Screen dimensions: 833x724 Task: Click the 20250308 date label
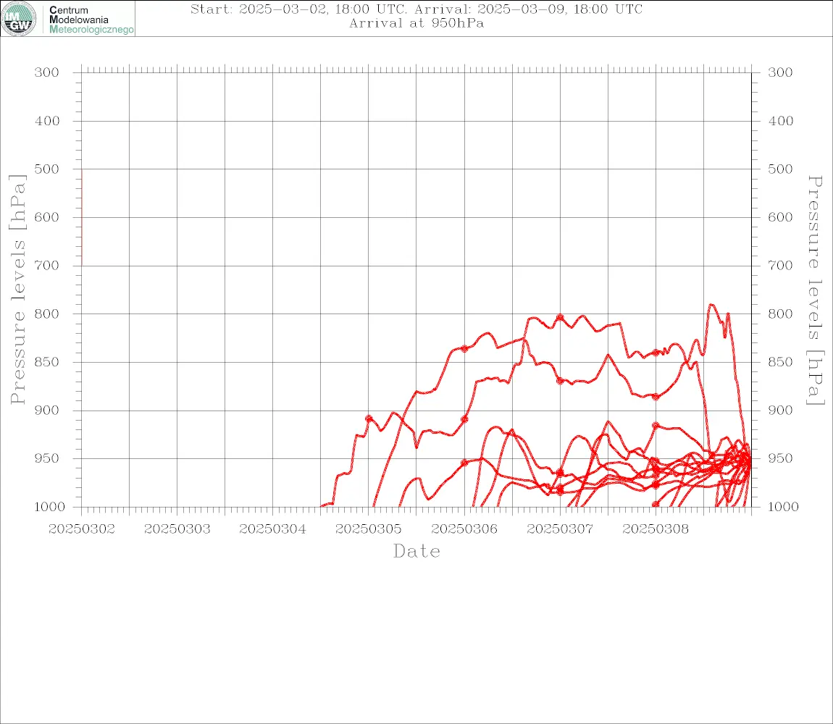pos(656,529)
